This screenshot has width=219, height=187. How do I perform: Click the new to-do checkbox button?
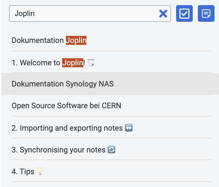(x=184, y=13)
